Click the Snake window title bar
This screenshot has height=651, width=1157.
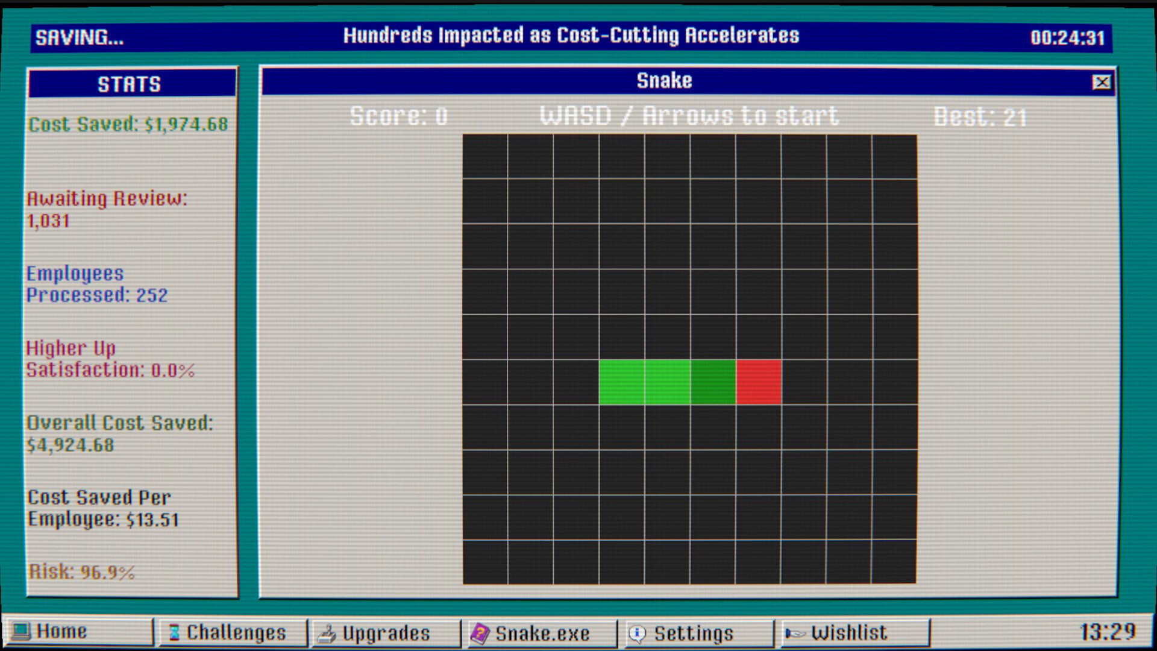pyautogui.click(x=663, y=81)
